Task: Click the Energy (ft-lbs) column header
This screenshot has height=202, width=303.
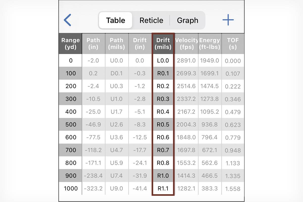Action: [x=210, y=43]
